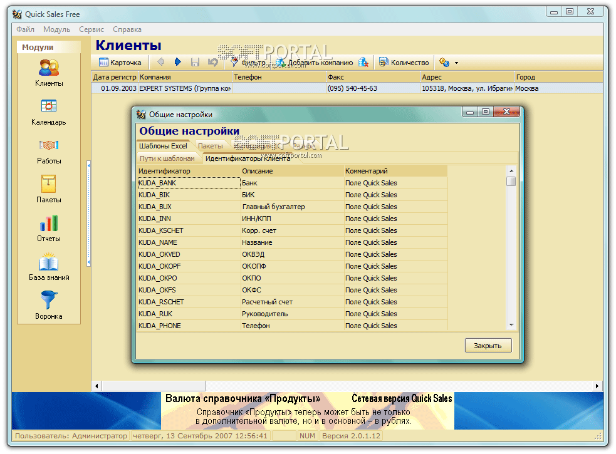The image size is (616, 454).
Task: Switch to the Пакеты settings tab
Action: click(210, 146)
